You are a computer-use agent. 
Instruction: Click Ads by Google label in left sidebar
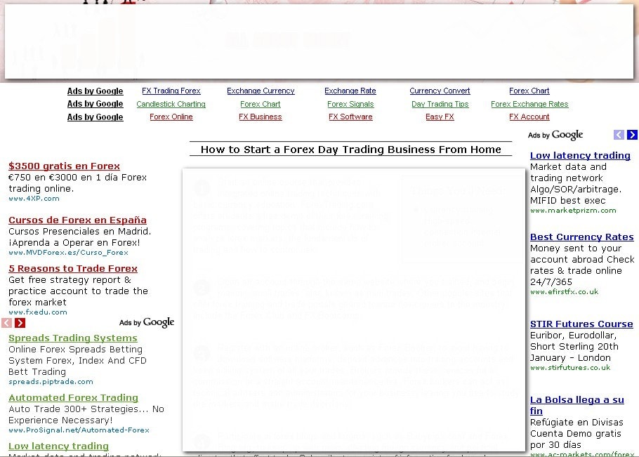pyautogui.click(x=147, y=323)
